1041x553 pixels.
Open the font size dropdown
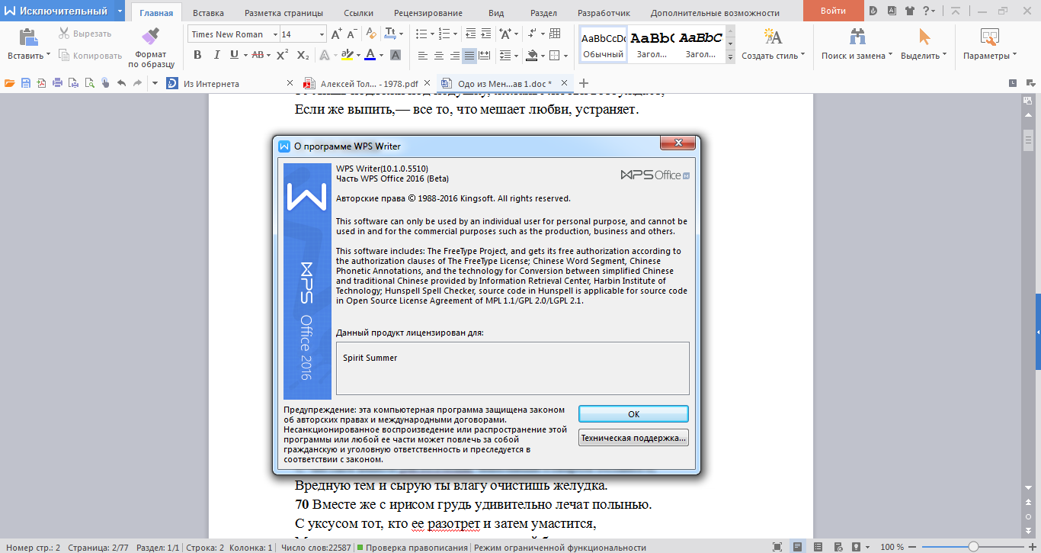pyautogui.click(x=321, y=34)
